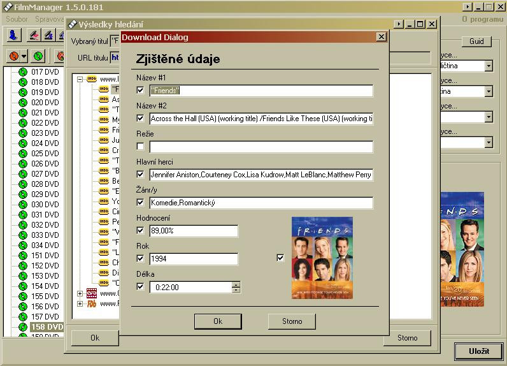The image size is (507, 366).
Task: Decrease Délka with the down spinner arrow
Action: (x=236, y=290)
